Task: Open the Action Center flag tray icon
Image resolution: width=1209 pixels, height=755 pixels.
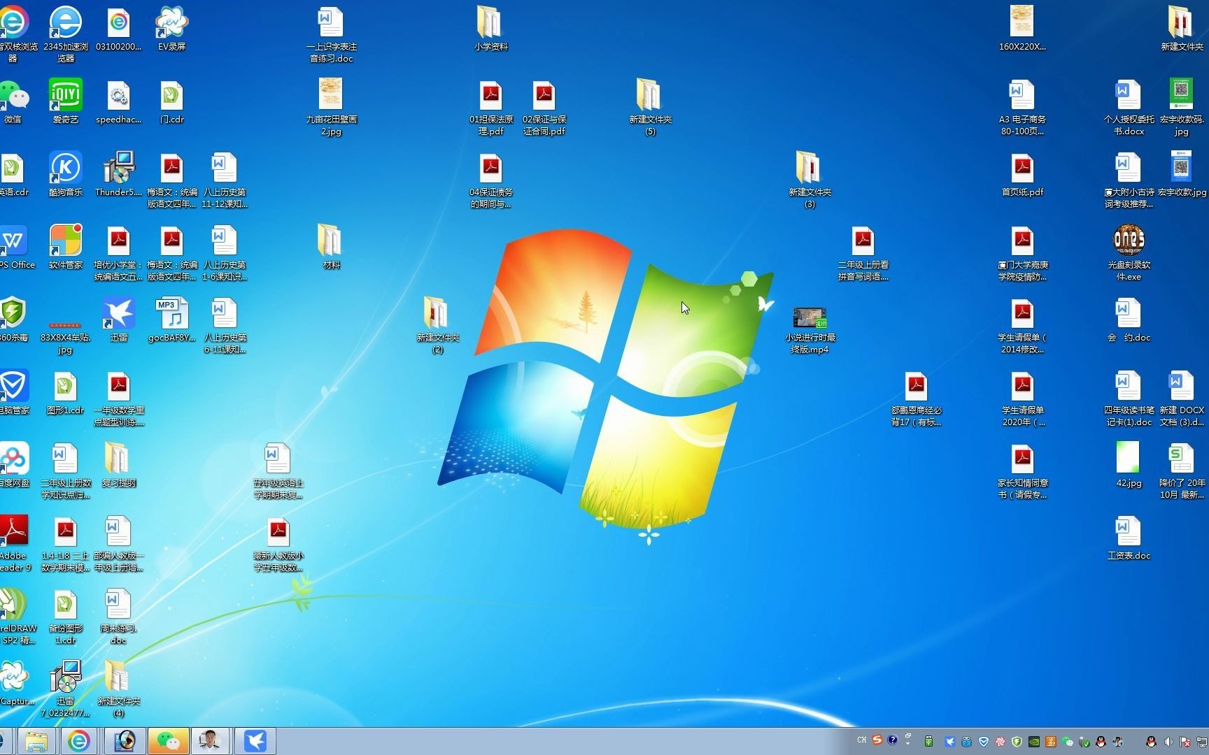Action: pos(1185,742)
